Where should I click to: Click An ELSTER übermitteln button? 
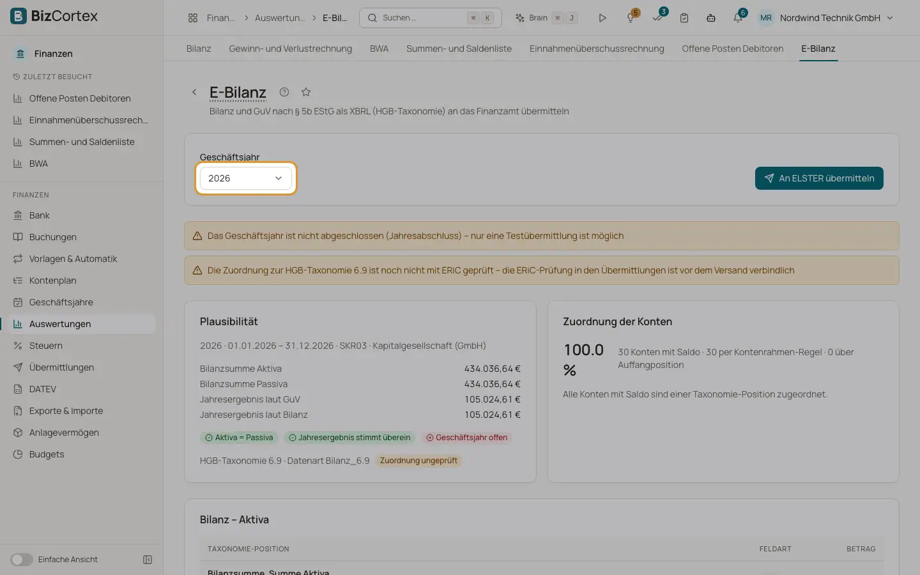819,178
